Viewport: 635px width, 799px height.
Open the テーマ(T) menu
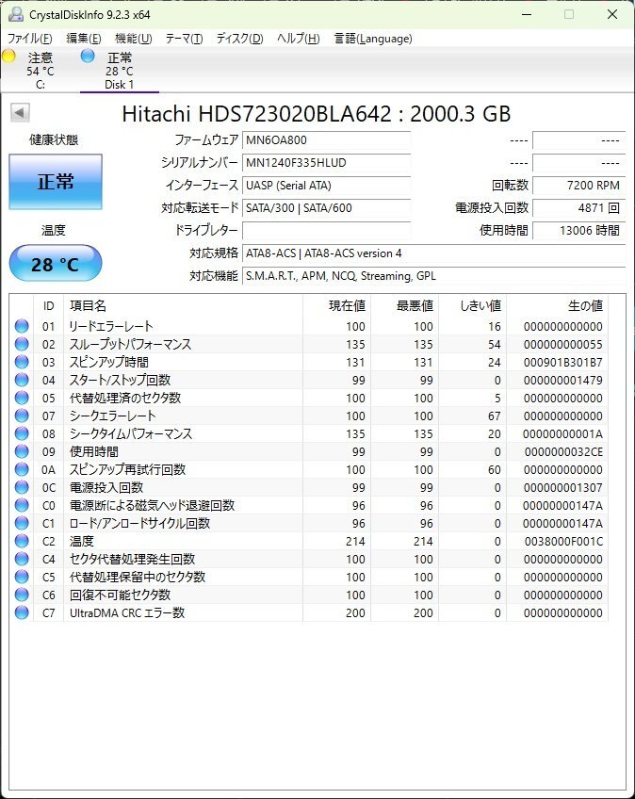[x=184, y=39]
